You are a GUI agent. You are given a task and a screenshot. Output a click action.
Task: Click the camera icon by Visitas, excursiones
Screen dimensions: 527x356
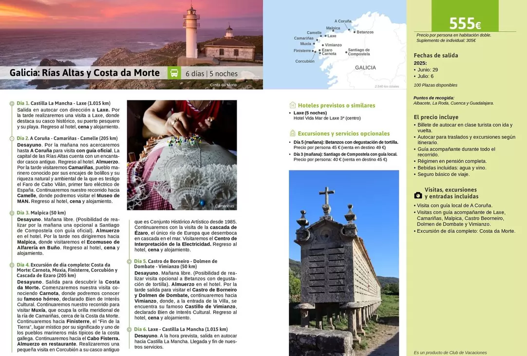coord(418,195)
